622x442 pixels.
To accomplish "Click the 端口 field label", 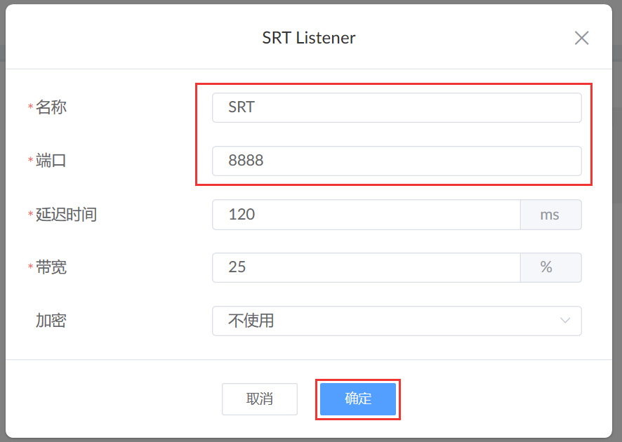I will (51, 161).
